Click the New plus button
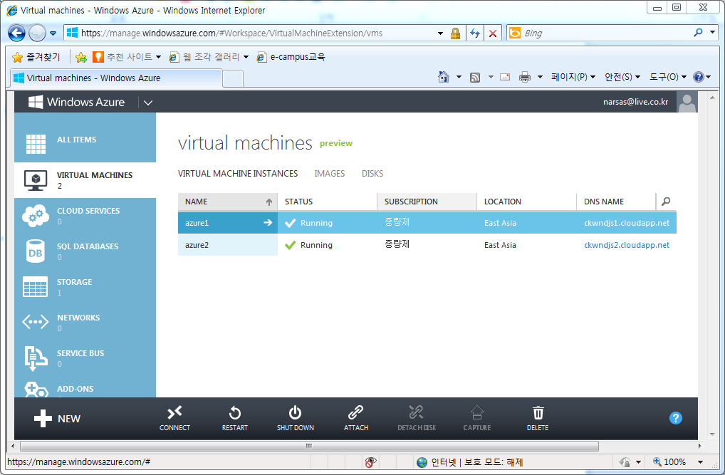 [x=58, y=419]
